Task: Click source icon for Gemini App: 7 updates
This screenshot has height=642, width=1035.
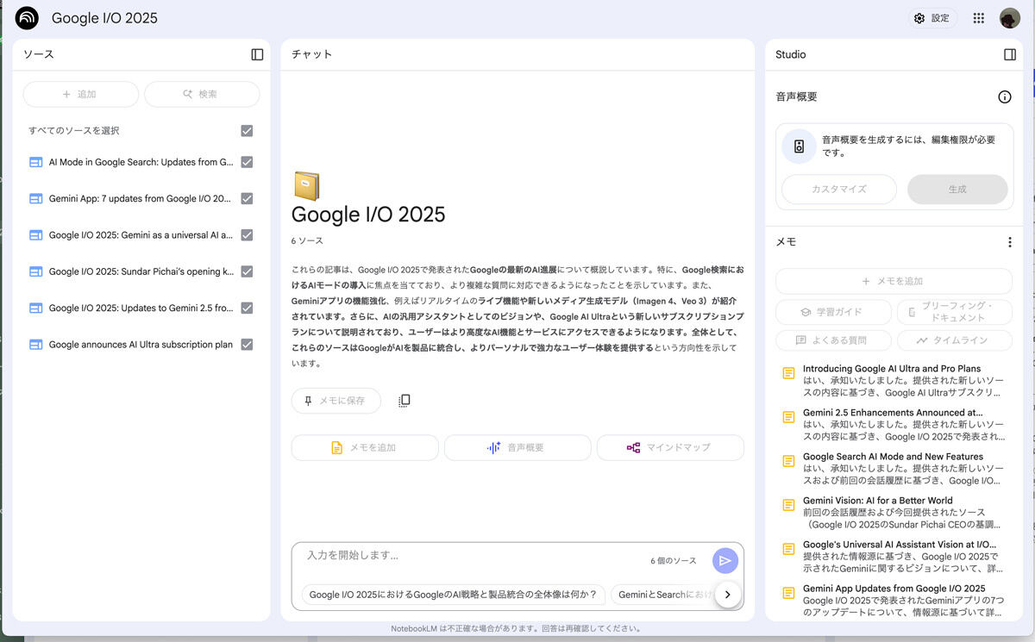Action: click(x=35, y=198)
